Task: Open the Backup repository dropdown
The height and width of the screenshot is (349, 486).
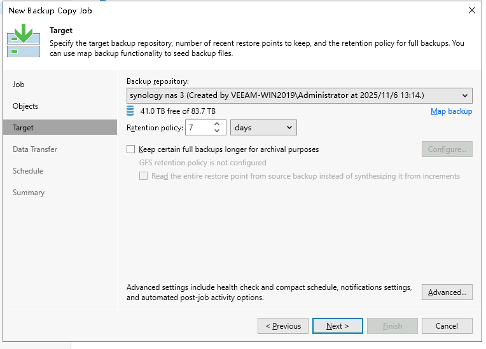Action: point(299,95)
